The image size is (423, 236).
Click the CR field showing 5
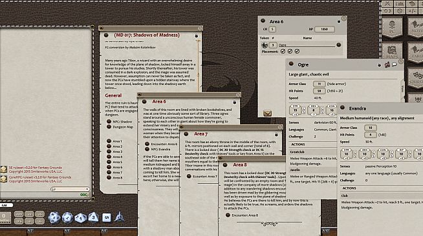tap(272, 29)
